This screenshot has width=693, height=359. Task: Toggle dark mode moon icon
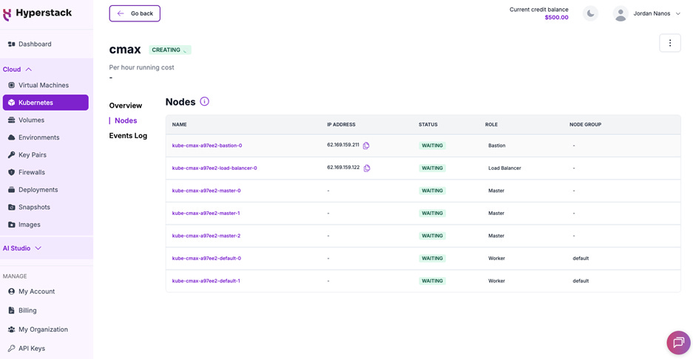tap(590, 13)
